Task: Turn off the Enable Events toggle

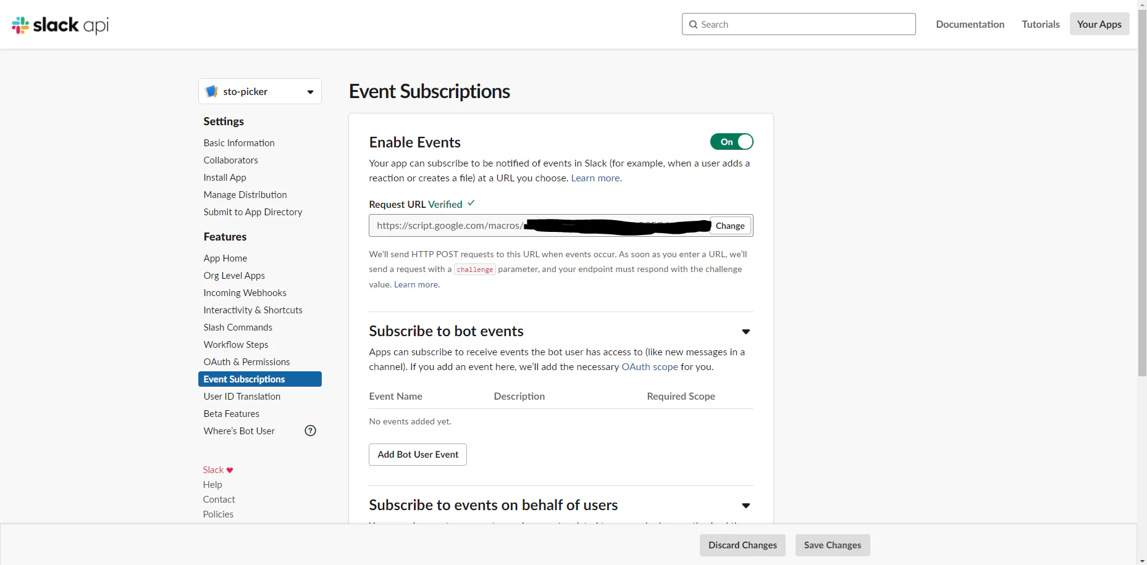Action: pos(731,142)
